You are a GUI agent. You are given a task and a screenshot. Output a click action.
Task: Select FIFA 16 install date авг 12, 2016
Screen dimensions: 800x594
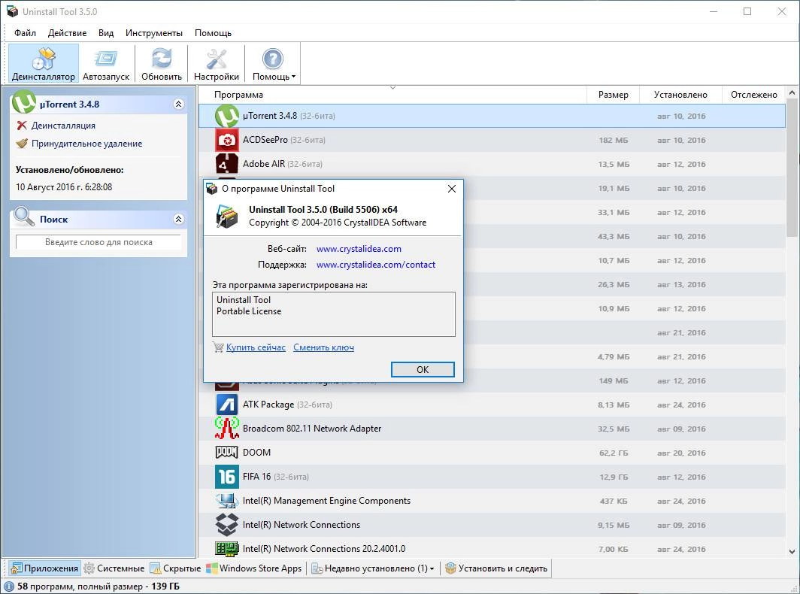point(681,477)
